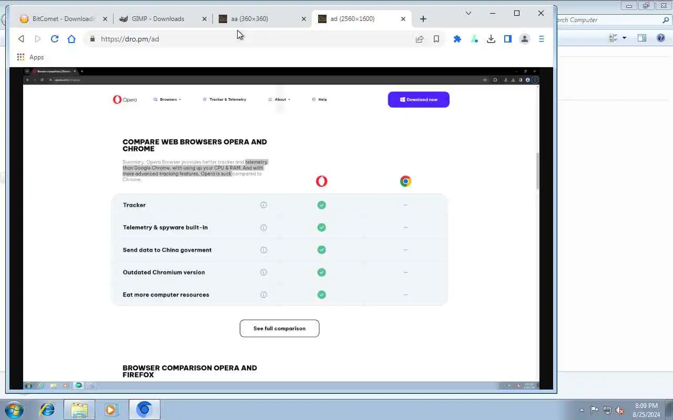Image resolution: width=673 pixels, height=420 pixels.
Task: Click 'Eat more computer resources' text
Action: pos(166,295)
